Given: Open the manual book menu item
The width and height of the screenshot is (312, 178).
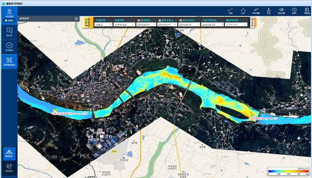Looking at the screenshot, I should (307, 11).
